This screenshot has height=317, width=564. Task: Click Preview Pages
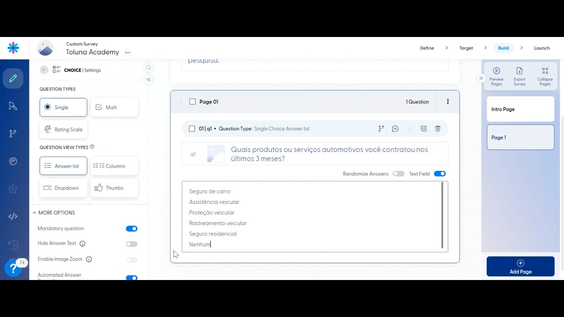click(x=497, y=77)
